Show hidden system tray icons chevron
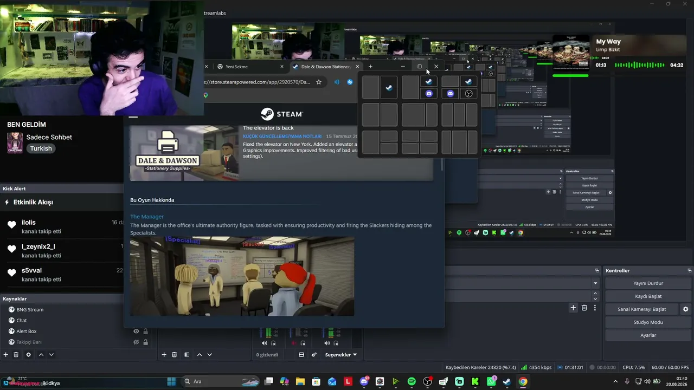This screenshot has height=390, width=694. tap(615, 381)
